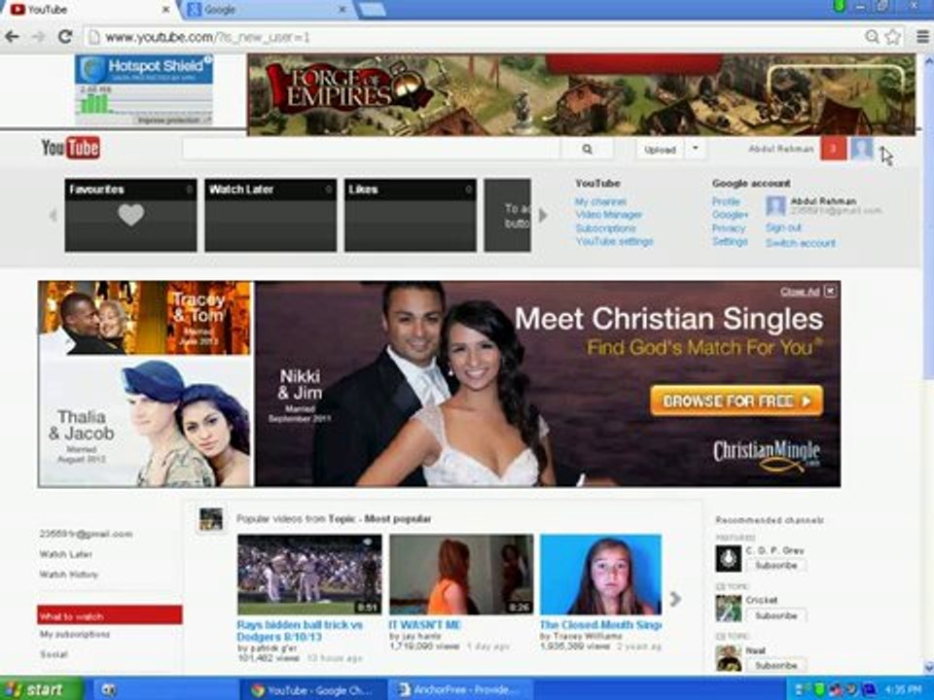The height and width of the screenshot is (700, 934).
Task: Open the Profile link
Action: pos(726,202)
